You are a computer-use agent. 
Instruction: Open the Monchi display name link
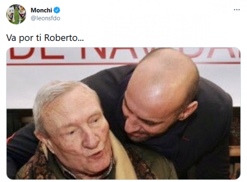click(x=41, y=10)
